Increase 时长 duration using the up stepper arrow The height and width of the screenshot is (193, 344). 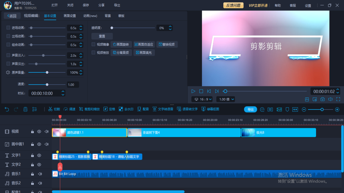click(62, 91)
